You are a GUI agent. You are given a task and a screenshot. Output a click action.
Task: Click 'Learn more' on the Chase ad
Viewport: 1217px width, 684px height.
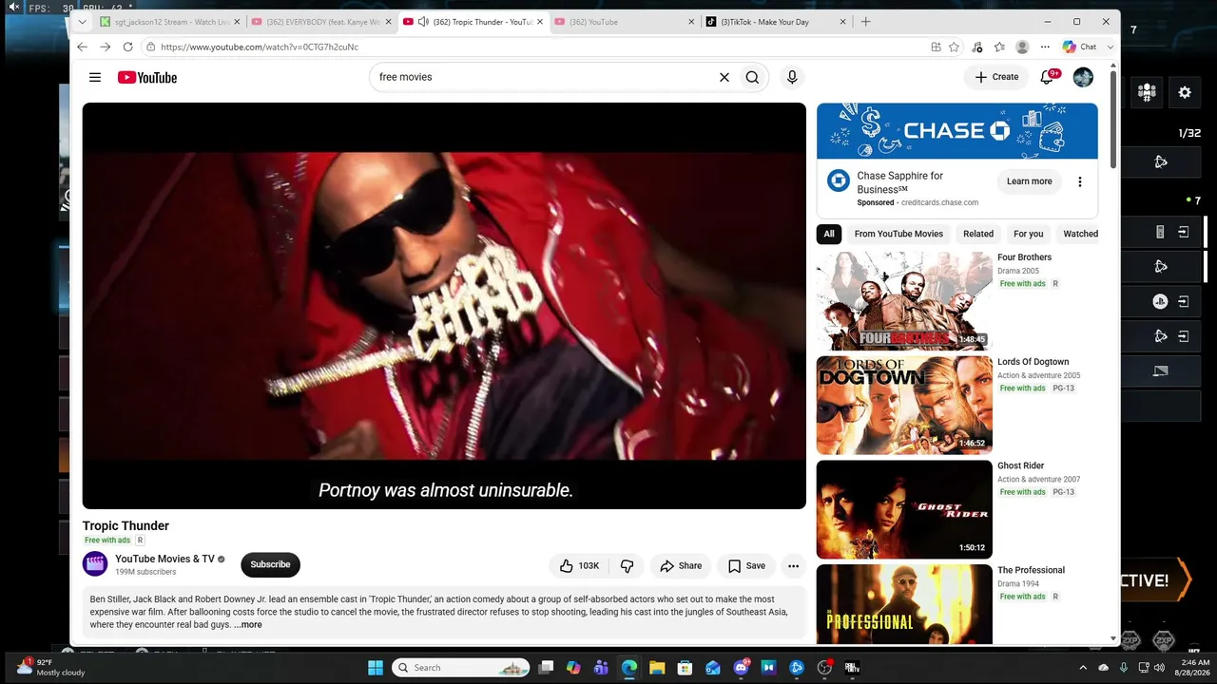pos(1030,181)
